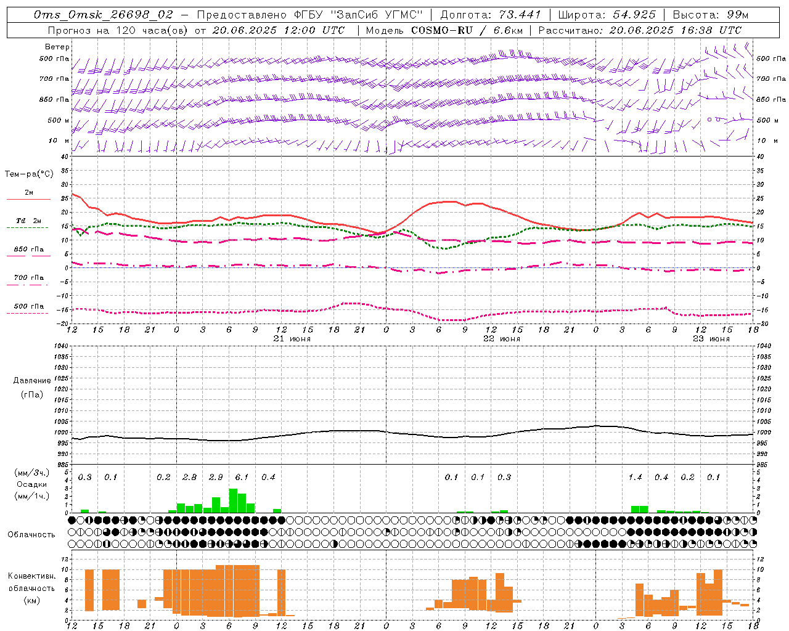Screen dimensions: 789x631
Task: Click the 22 июня date label
Action: 502,339
